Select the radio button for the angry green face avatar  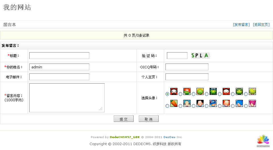point(233,94)
